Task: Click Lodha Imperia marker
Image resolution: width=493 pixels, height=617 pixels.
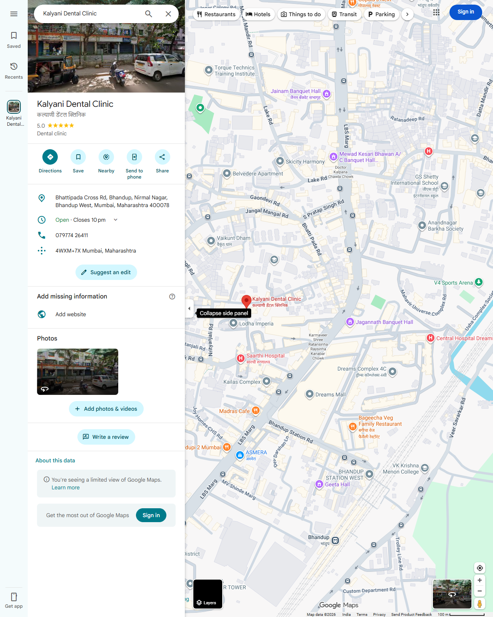Action: click(x=233, y=324)
